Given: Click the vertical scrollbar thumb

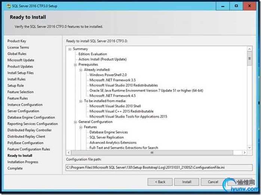Looking at the screenshot, I should [x=249, y=59].
